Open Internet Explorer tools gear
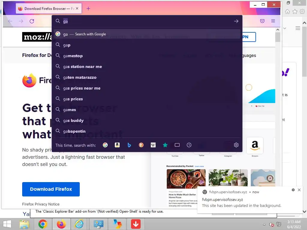The image size is (307, 230). click(302, 12)
